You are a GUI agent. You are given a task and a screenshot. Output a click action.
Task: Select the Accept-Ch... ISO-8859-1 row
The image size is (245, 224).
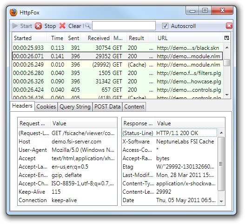[67, 183]
